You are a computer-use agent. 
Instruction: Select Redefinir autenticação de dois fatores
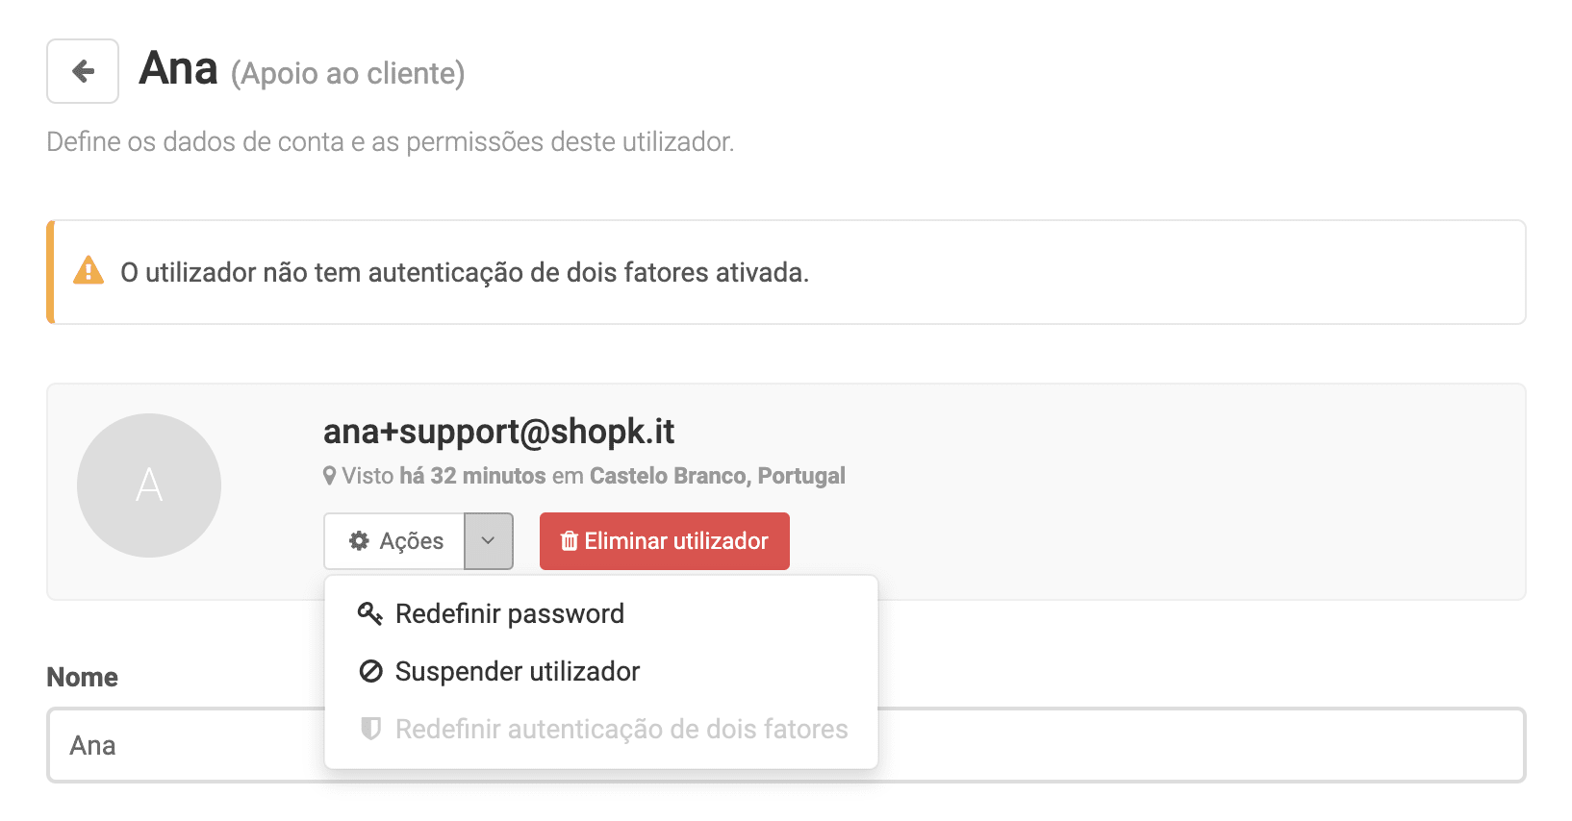tap(621, 729)
